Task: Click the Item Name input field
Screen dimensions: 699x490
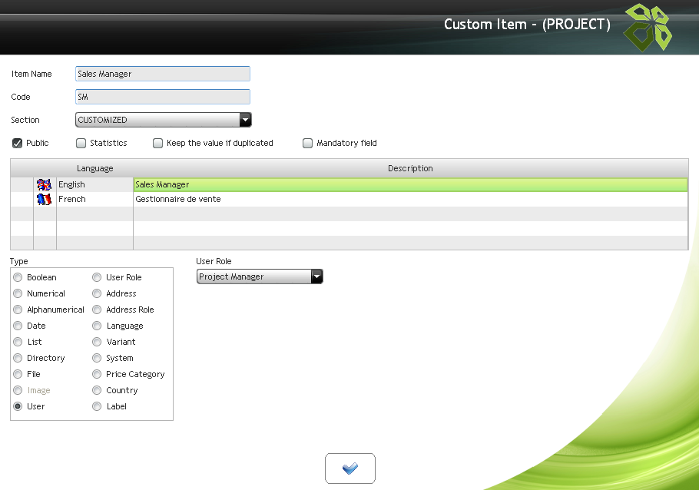Action: [x=163, y=74]
